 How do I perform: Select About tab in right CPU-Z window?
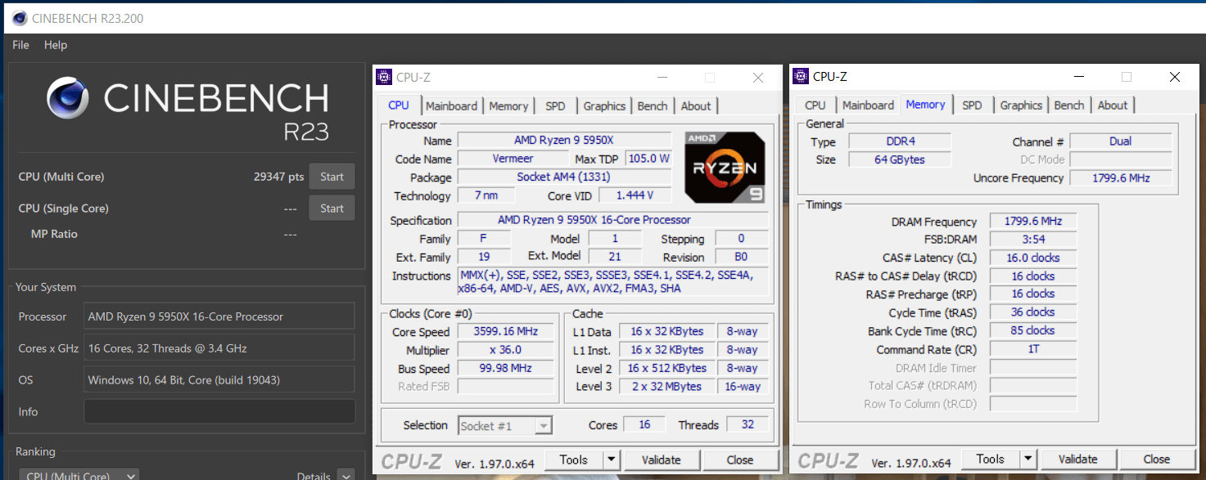(x=1113, y=105)
